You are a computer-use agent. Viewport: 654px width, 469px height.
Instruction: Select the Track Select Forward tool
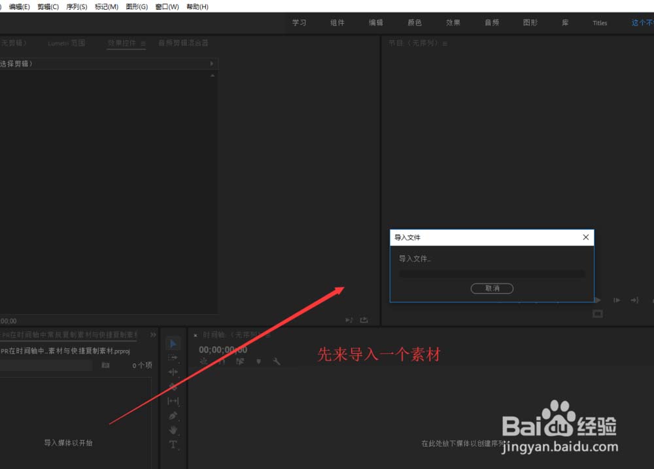click(173, 357)
